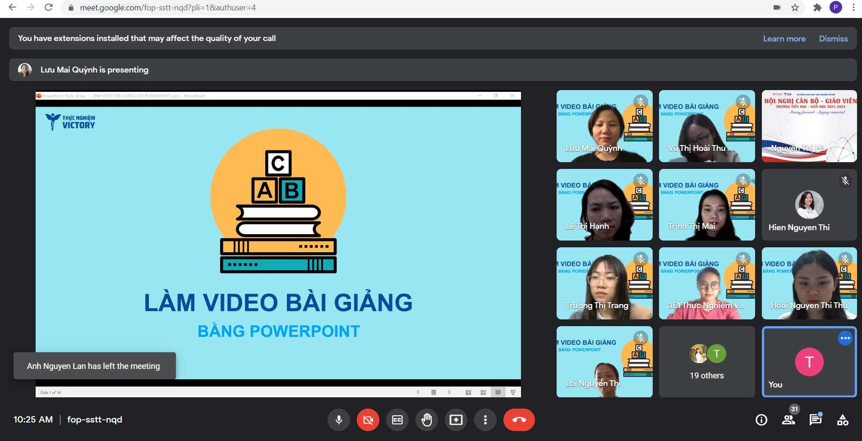
Task: Raise your hand
Action: [427, 420]
